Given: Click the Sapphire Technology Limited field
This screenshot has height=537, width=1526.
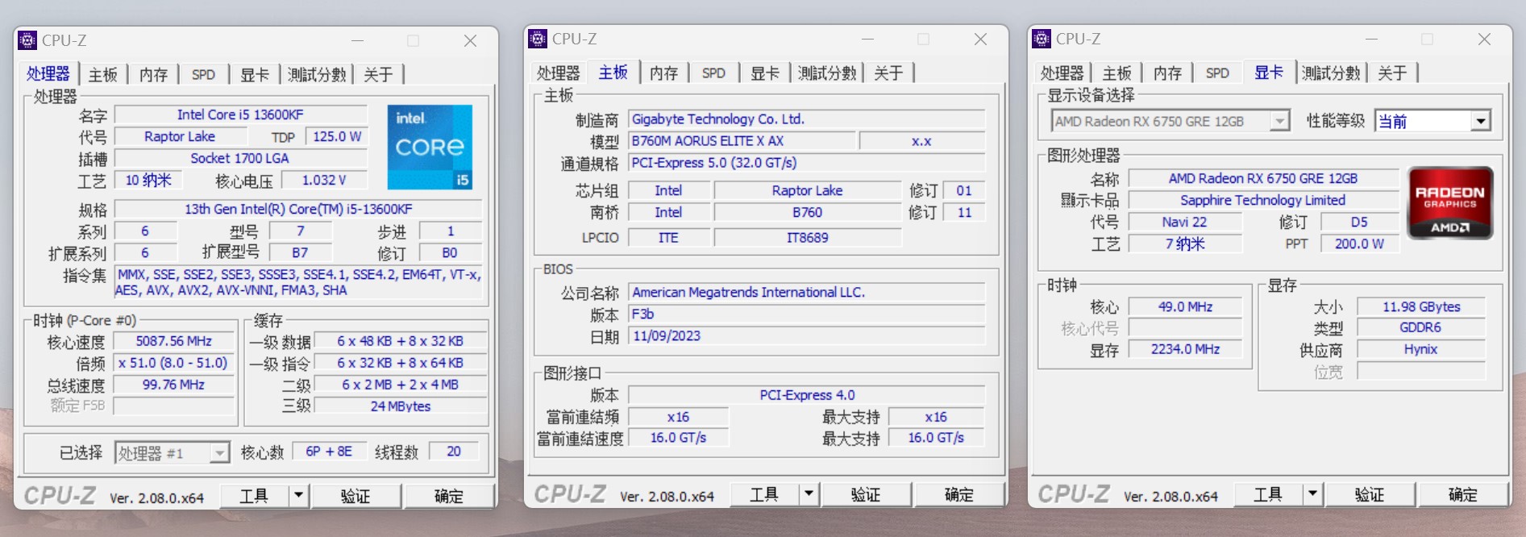Looking at the screenshot, I should click(x=1263, y=200).
